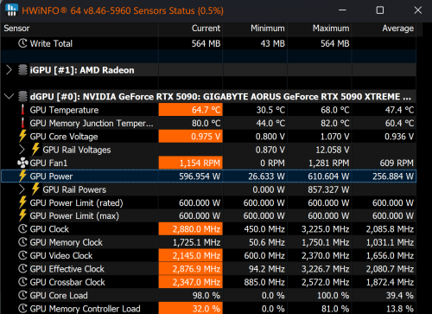Click the clock icon beside GPU Effective Clock
This screenshot has width=432, height=314.
[x=22, y=269]
